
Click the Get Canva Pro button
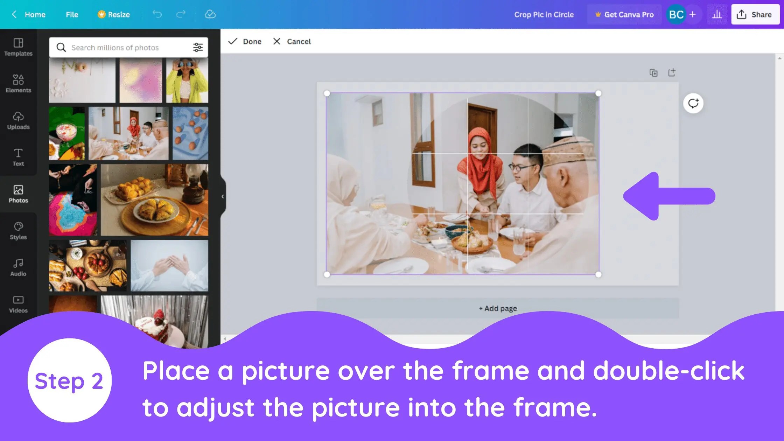click(x=624, y=14)
